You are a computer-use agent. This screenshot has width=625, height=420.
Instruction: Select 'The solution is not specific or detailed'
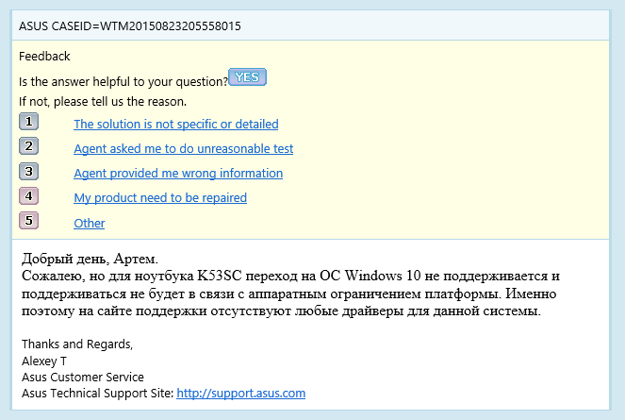coord(176,124)
